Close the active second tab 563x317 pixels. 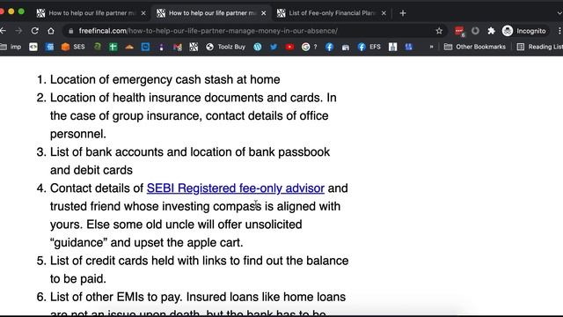264,13
